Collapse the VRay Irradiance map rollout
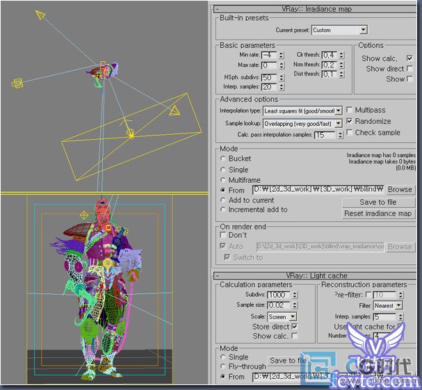The height and width of the screenshot is (390, 422). click(x=217, y=10)
